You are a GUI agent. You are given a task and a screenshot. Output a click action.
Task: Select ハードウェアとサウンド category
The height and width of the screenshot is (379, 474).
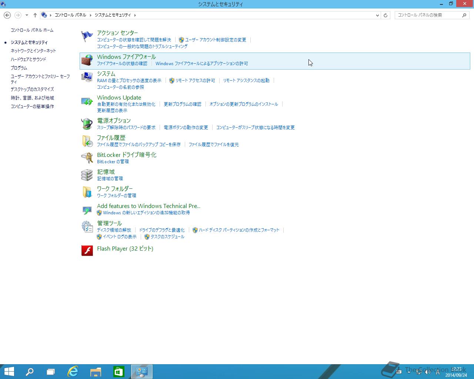pos(29,59)
